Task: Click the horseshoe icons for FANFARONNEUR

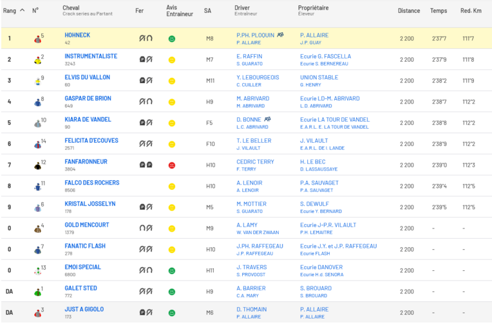Action: click(146, 165)
